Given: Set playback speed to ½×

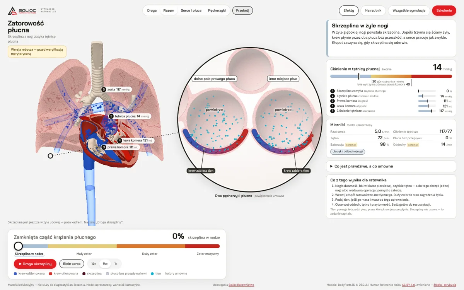Looking at the screenshot, I should pos(105,264).
